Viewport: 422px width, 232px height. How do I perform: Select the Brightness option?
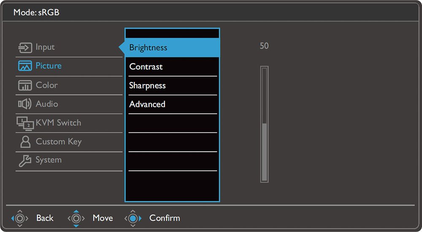(x=172, y=48)
